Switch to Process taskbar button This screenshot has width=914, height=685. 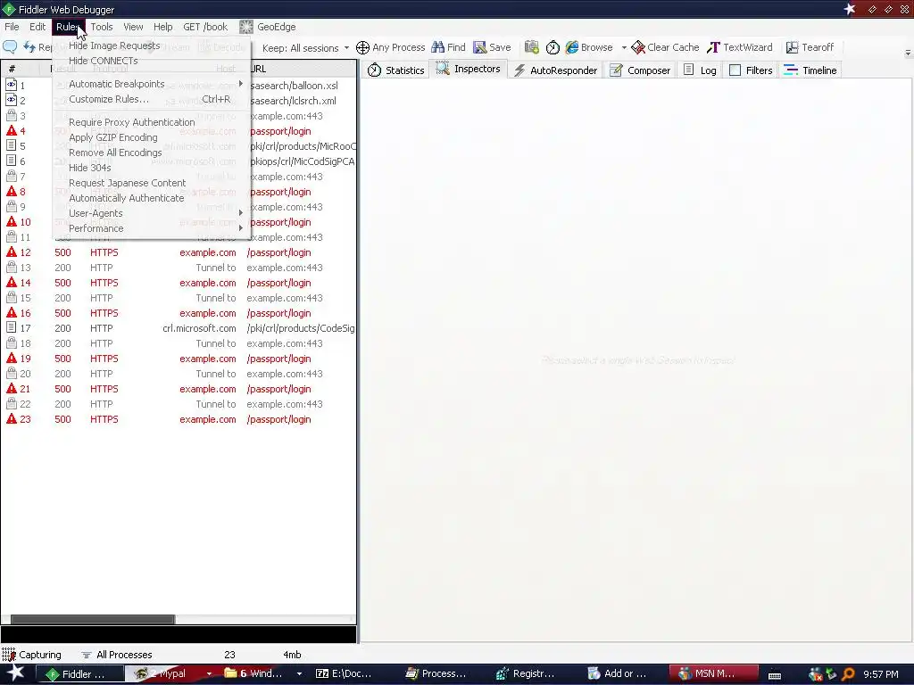(x=436, y=674)
